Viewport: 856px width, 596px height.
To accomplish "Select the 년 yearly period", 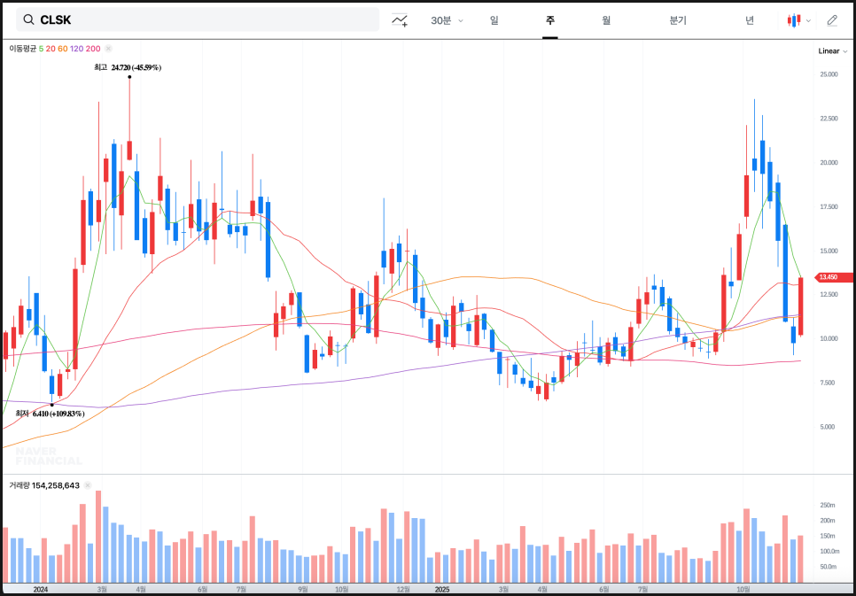I will point(750,20).
